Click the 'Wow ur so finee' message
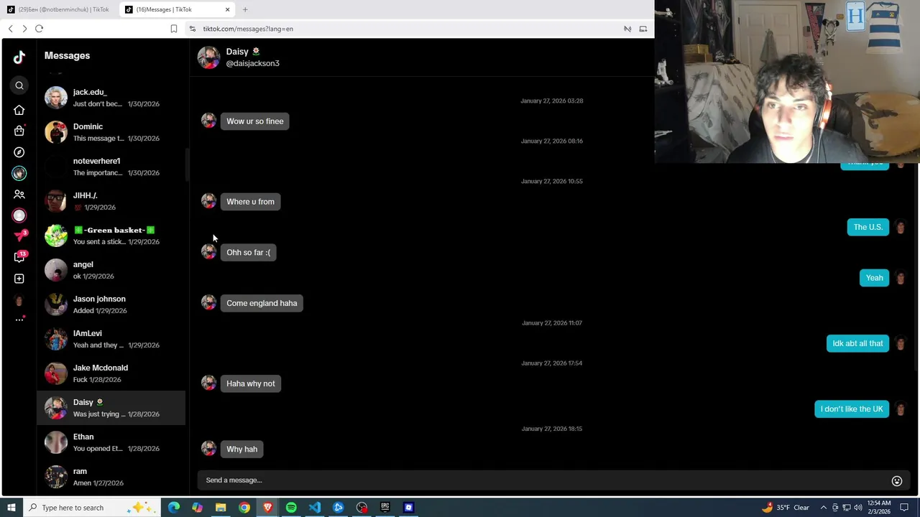Screen dimensions: 920x517 pos(255,121)
